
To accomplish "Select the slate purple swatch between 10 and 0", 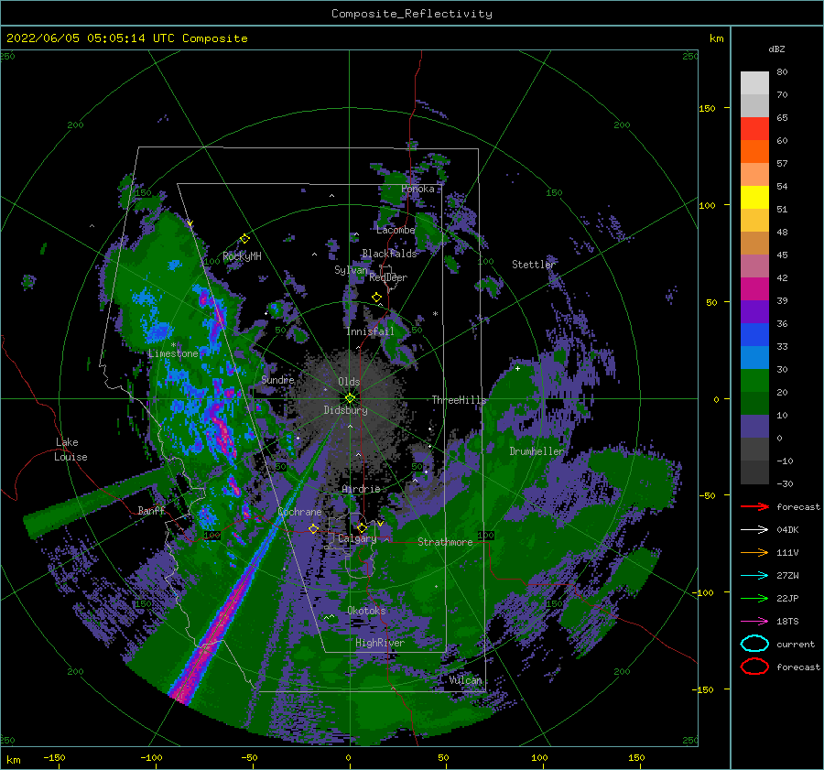I will tap(754, 427).
